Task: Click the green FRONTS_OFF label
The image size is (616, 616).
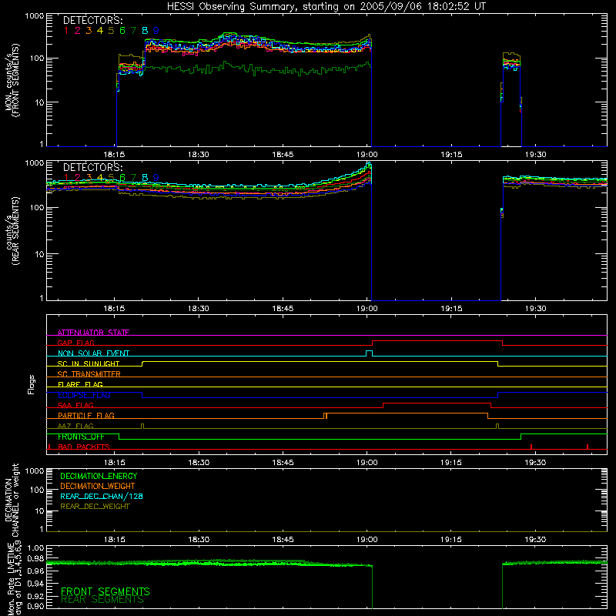Action: tap(81, 437)
